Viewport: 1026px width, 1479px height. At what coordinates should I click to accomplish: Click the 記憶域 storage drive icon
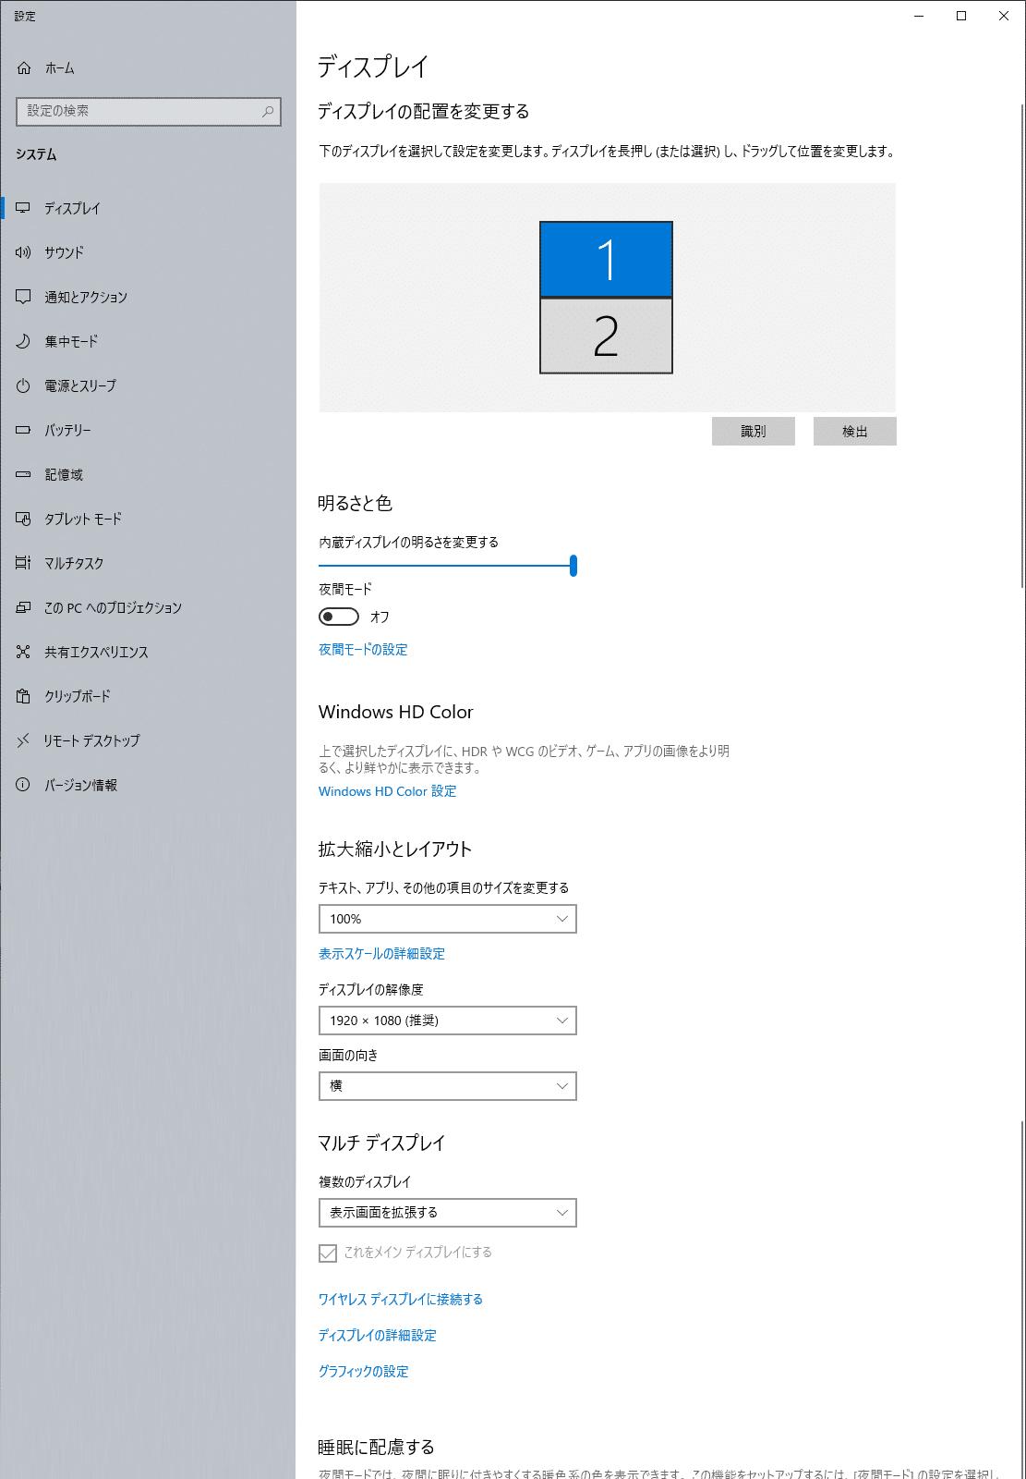23,474
